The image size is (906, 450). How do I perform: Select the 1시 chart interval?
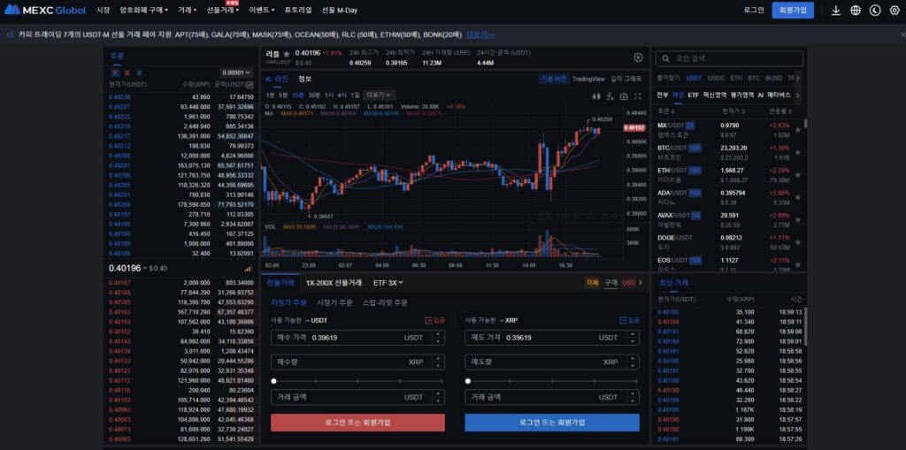pyautogui.click(x=329, y=95)
